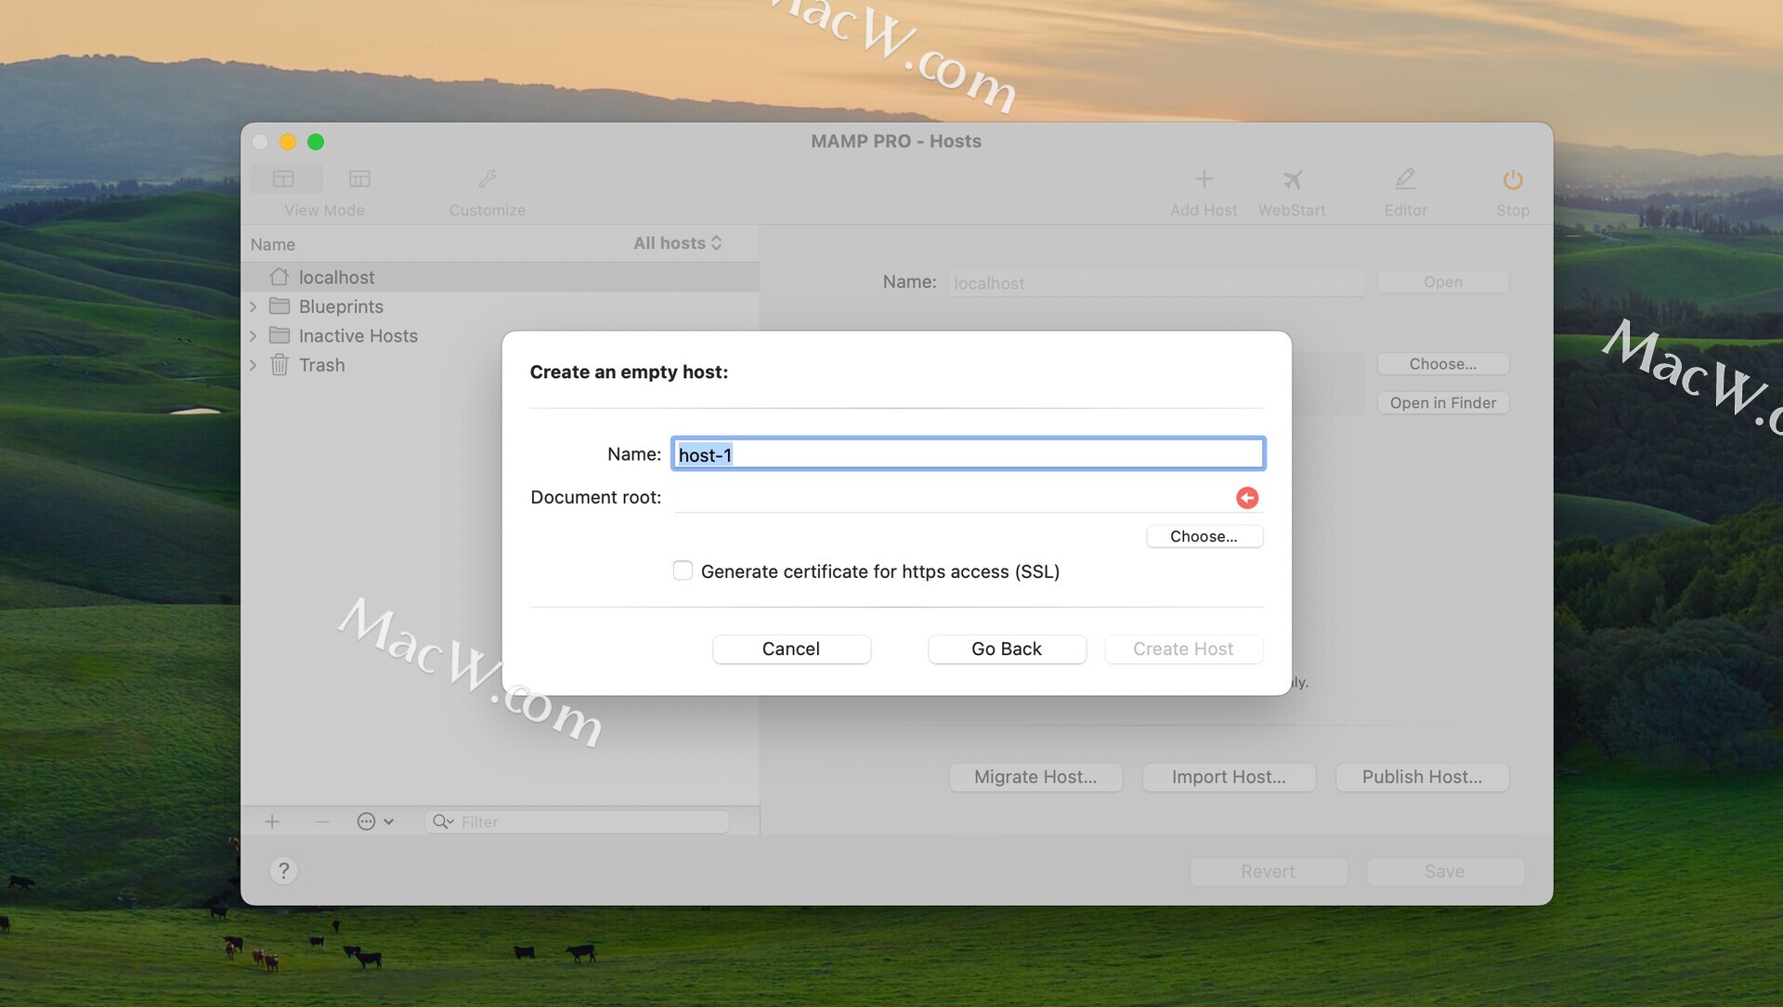Click the Inactive Hosts folder icon
The image size is (1783, 1007).
(x=279, y=335)
